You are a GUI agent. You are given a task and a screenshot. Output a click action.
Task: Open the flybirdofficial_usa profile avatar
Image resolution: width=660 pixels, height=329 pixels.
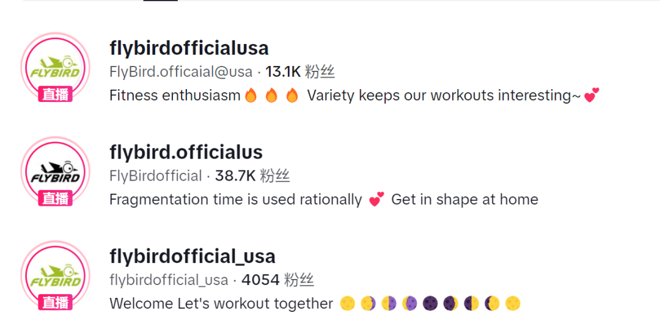[55, 274]
